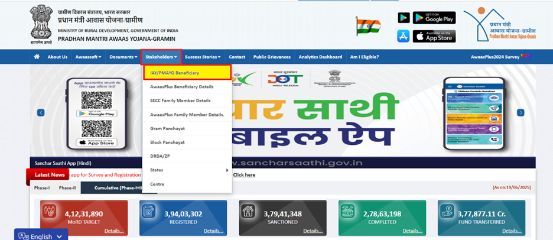553x240 pixels.
Task: Click the Completed card building icon
Action: tap(348, 211)
